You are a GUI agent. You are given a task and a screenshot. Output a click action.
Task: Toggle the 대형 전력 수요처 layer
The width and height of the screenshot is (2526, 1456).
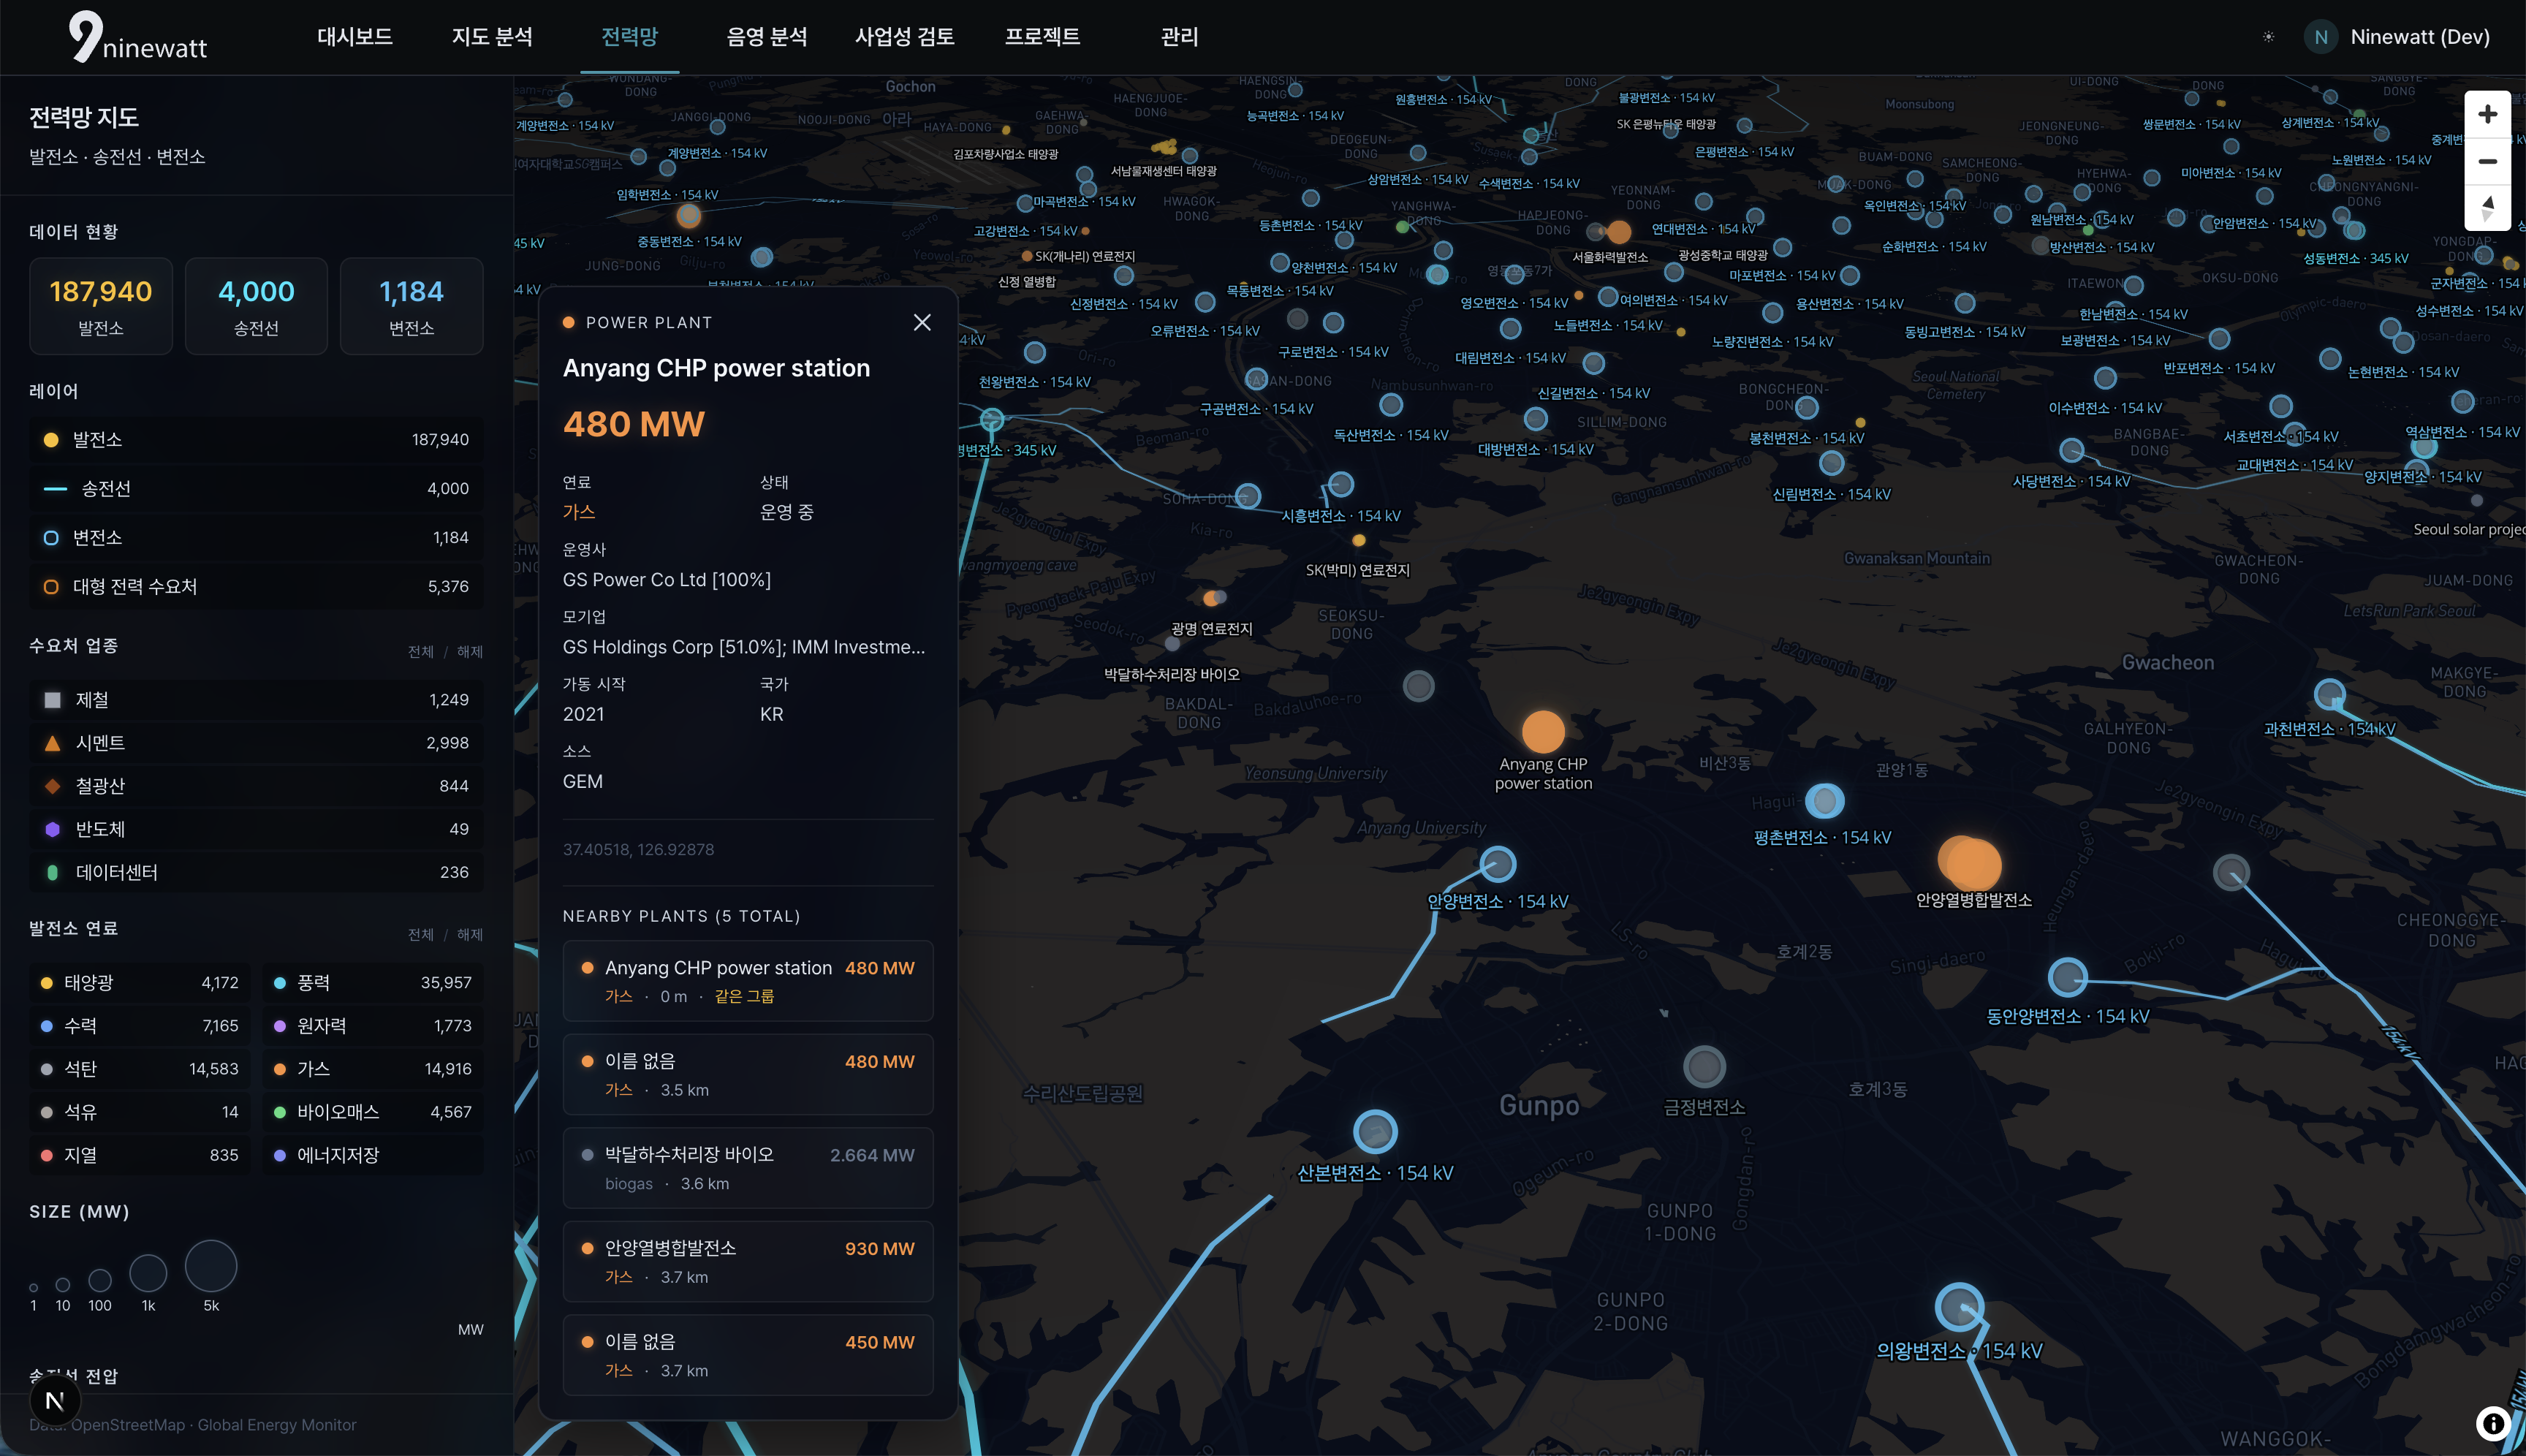click(256, 587)
